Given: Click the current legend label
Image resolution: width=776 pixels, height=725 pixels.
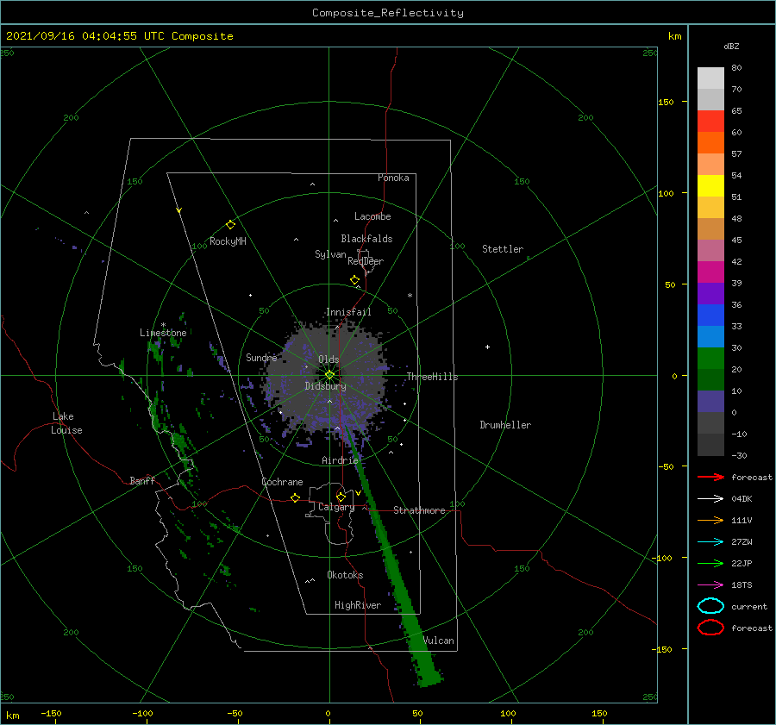Looking at the screenshot, I should tap(749, 607).
